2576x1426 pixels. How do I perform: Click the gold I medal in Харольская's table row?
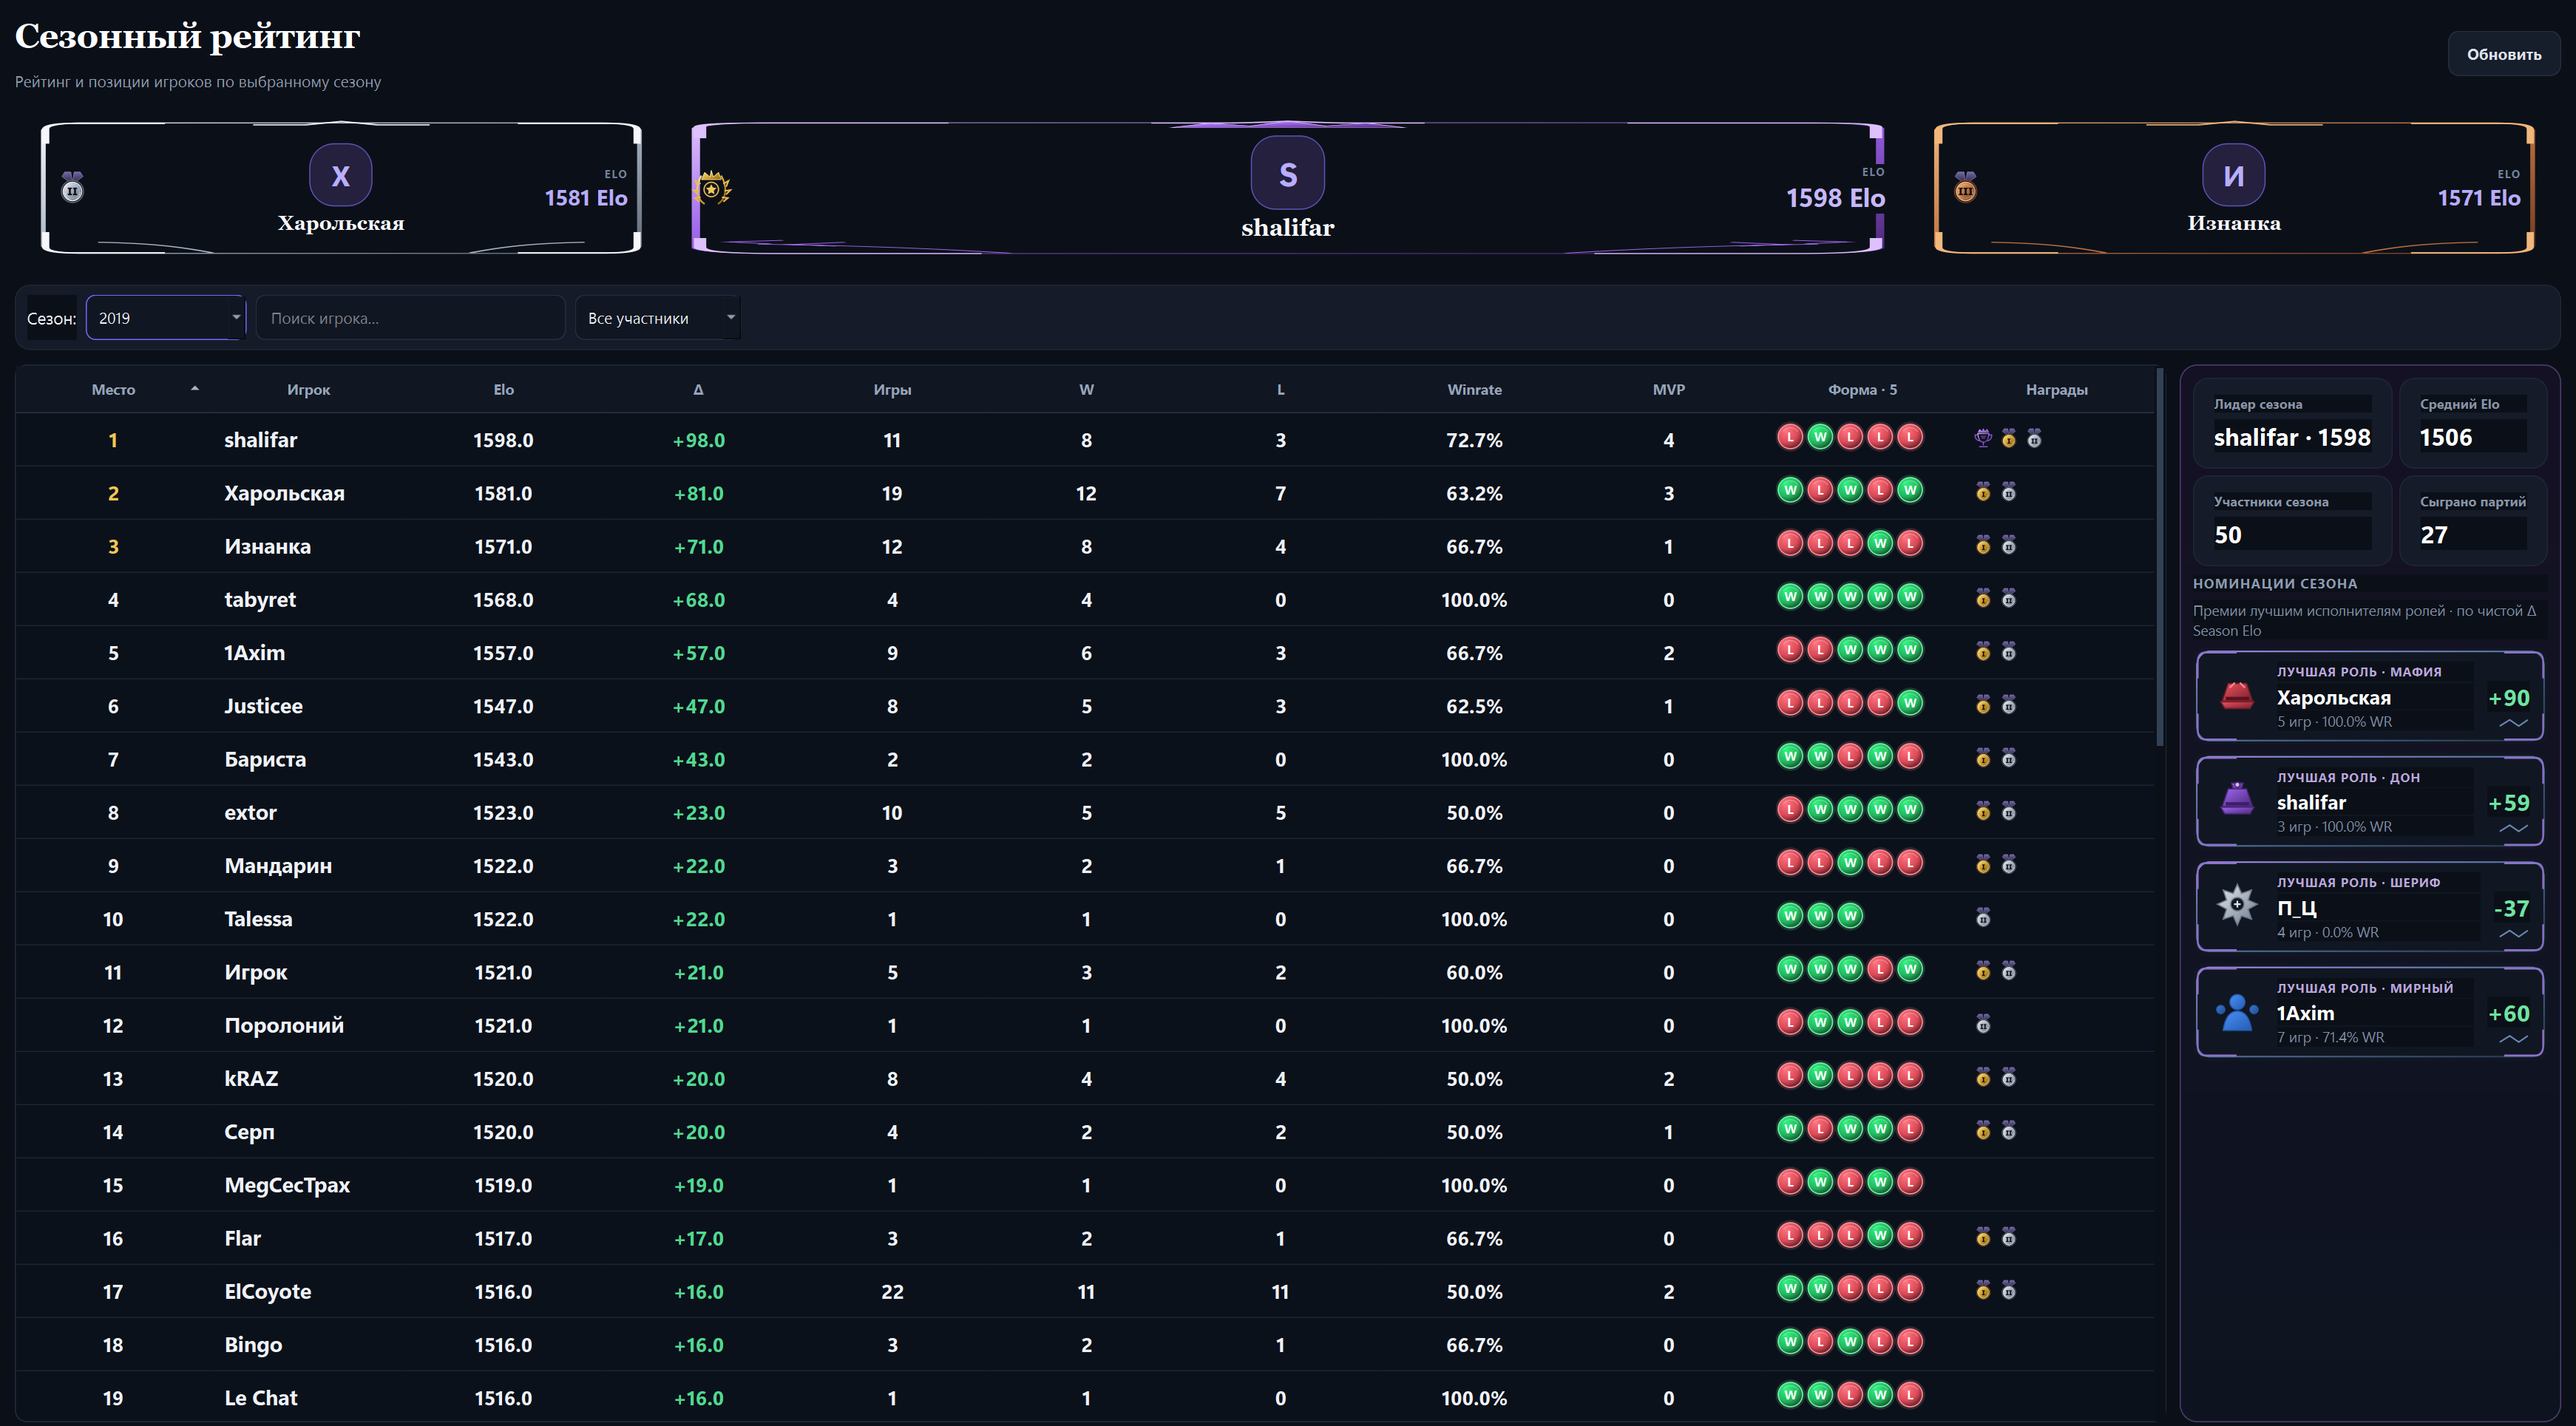tap(1983, 491)
